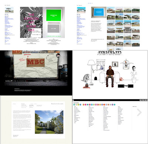Click the masked person in the window
Viewport: 148px width, 144px height.
(101, 68)
